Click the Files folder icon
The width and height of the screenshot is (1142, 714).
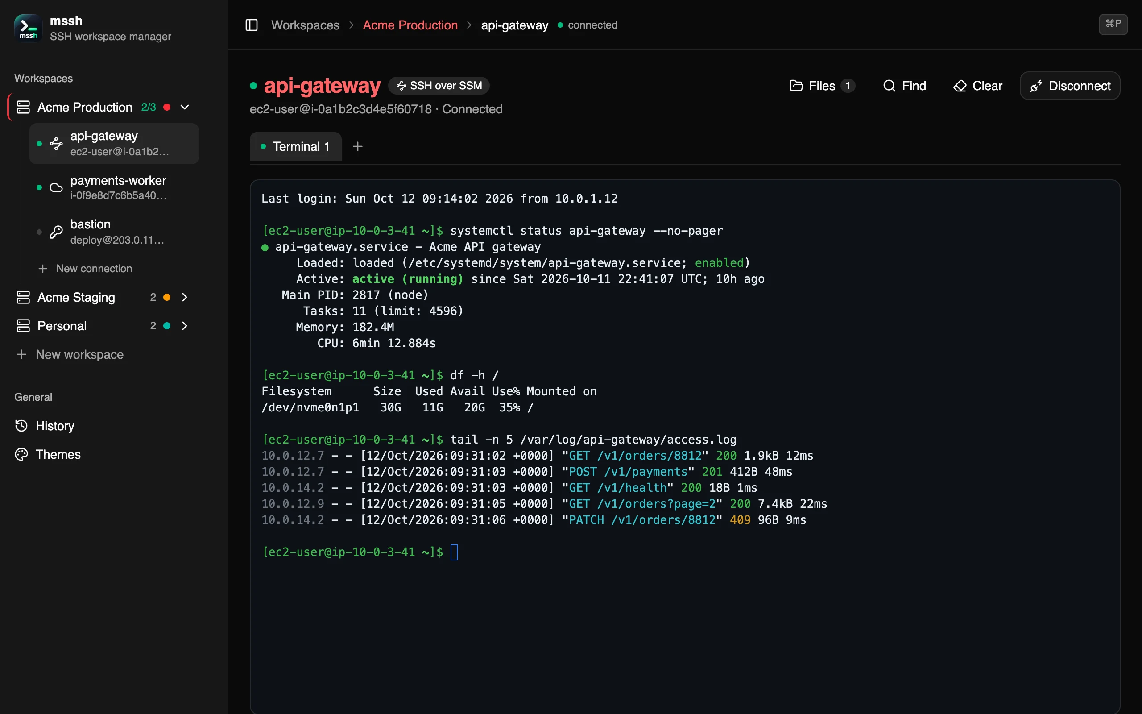pyautogui.click(x=796, y=86)
